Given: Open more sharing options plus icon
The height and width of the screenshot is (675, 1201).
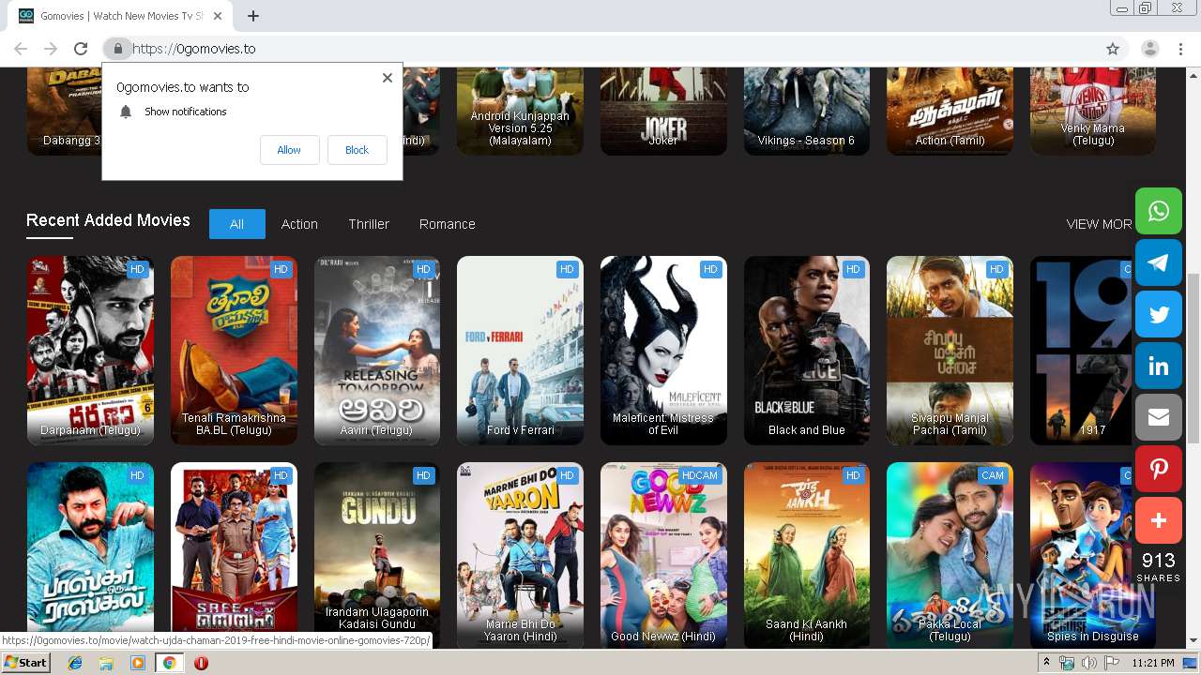Looking at the screenshot, I should 1159,520.
